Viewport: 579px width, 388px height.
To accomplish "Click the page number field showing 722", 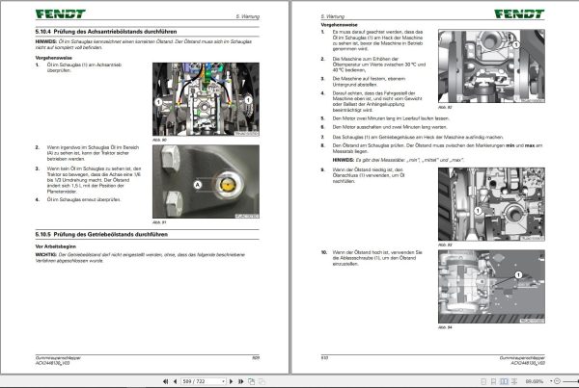I will pos(202,381).
